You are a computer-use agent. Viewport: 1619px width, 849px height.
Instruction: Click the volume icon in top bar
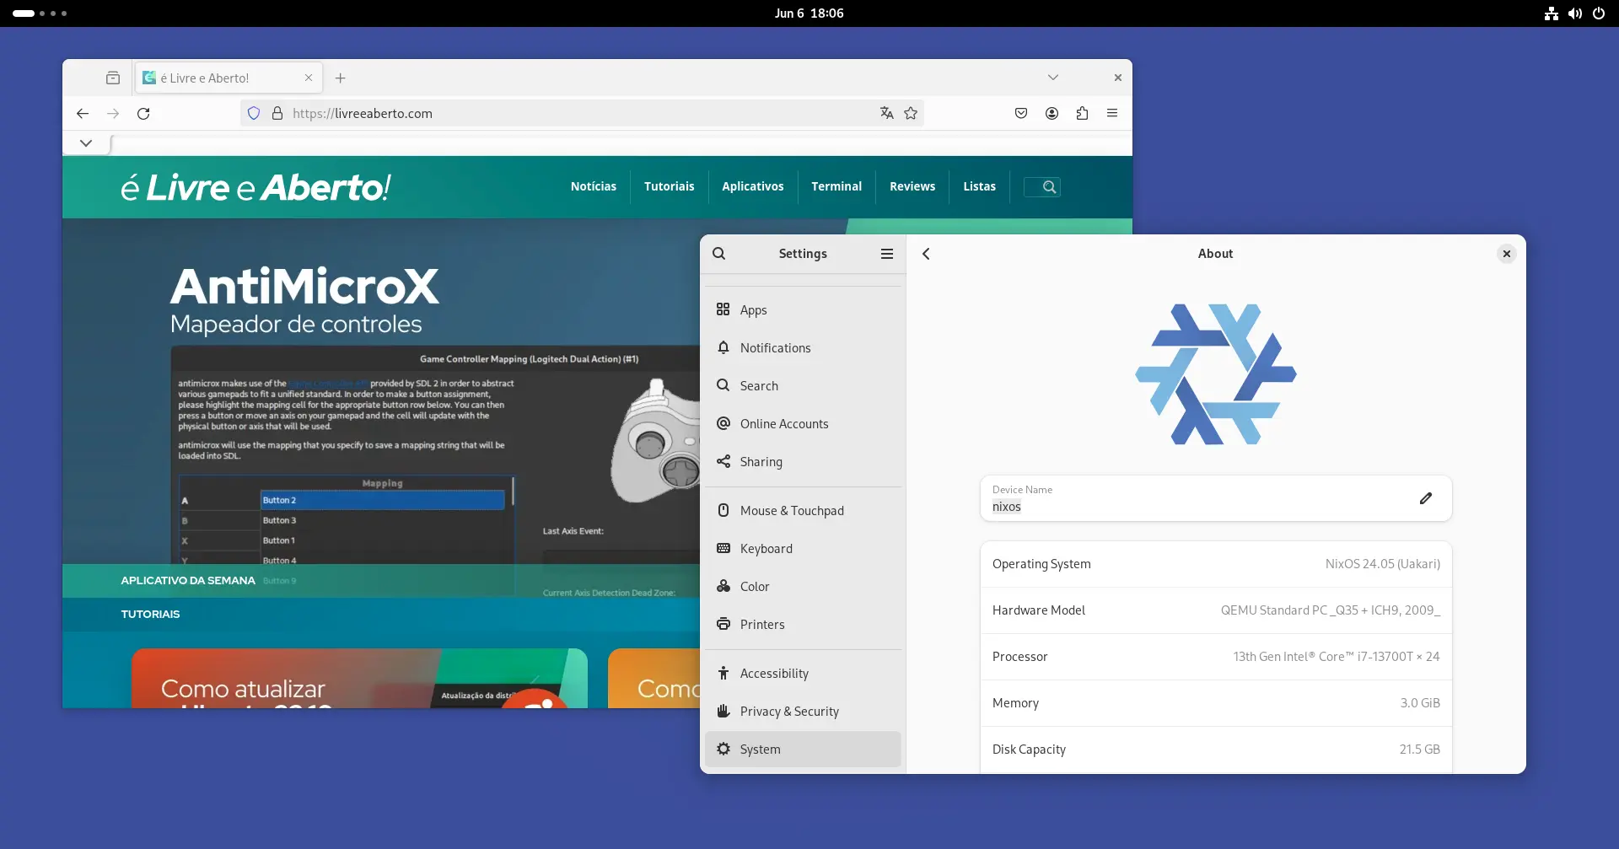(1574, 13)
